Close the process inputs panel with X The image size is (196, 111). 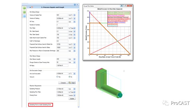(77, 5)
